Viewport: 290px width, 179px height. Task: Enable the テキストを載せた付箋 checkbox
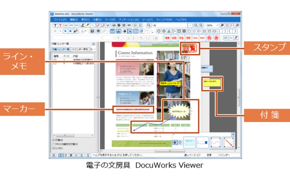coord(53,144)
